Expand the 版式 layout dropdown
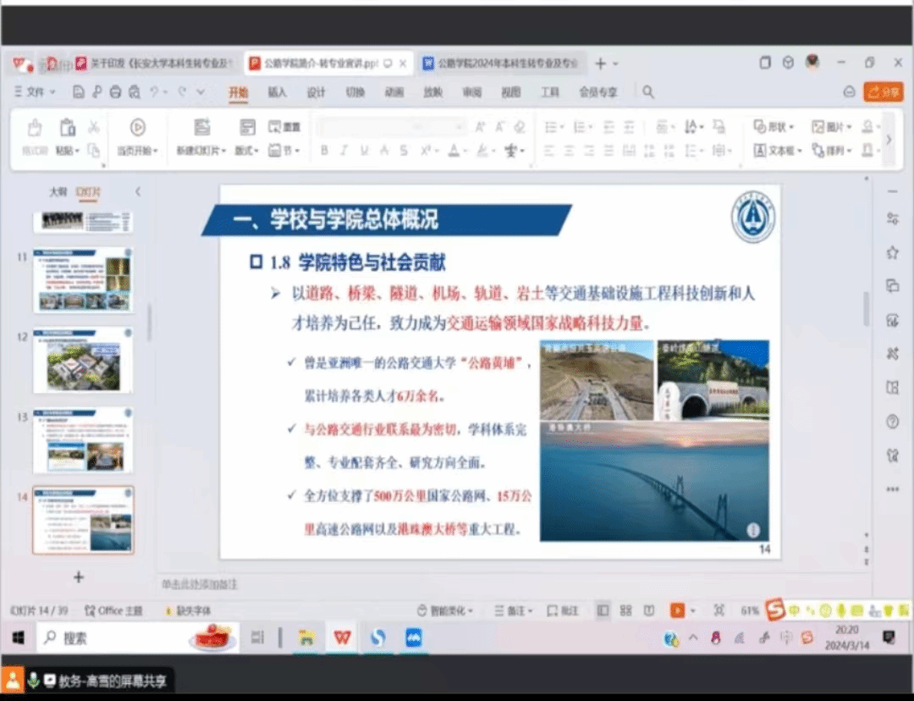Image resolution: width=914 pixels, height=701 pixels. pos(246,151)
